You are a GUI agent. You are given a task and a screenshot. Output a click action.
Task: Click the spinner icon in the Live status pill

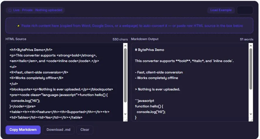click(10, 10)
